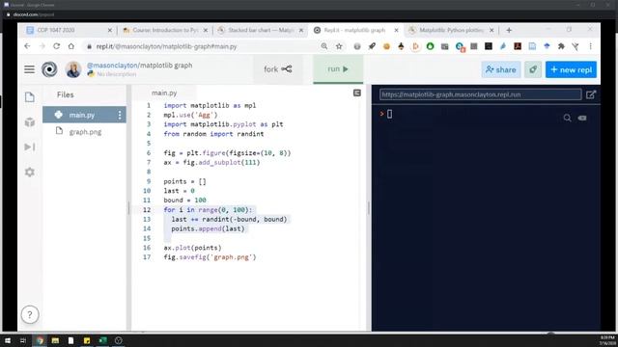Clear the console output
The width and height of the screenshot is (618, 347).
click(582, 118)
